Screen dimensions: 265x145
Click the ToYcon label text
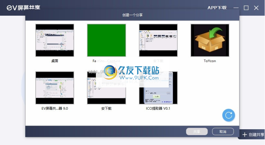(x=210, y=61)
